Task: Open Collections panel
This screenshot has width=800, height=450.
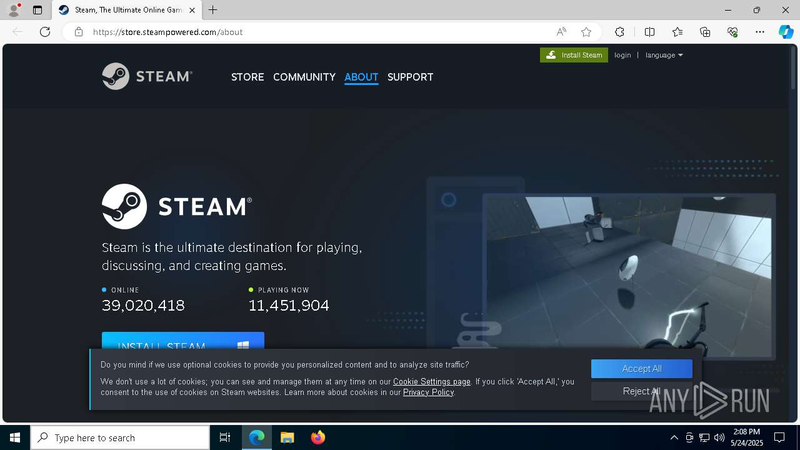Action: [705, 32]
